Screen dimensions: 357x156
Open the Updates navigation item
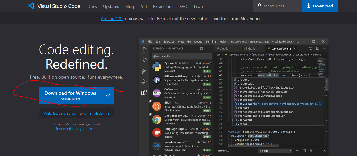coord(111,6)
